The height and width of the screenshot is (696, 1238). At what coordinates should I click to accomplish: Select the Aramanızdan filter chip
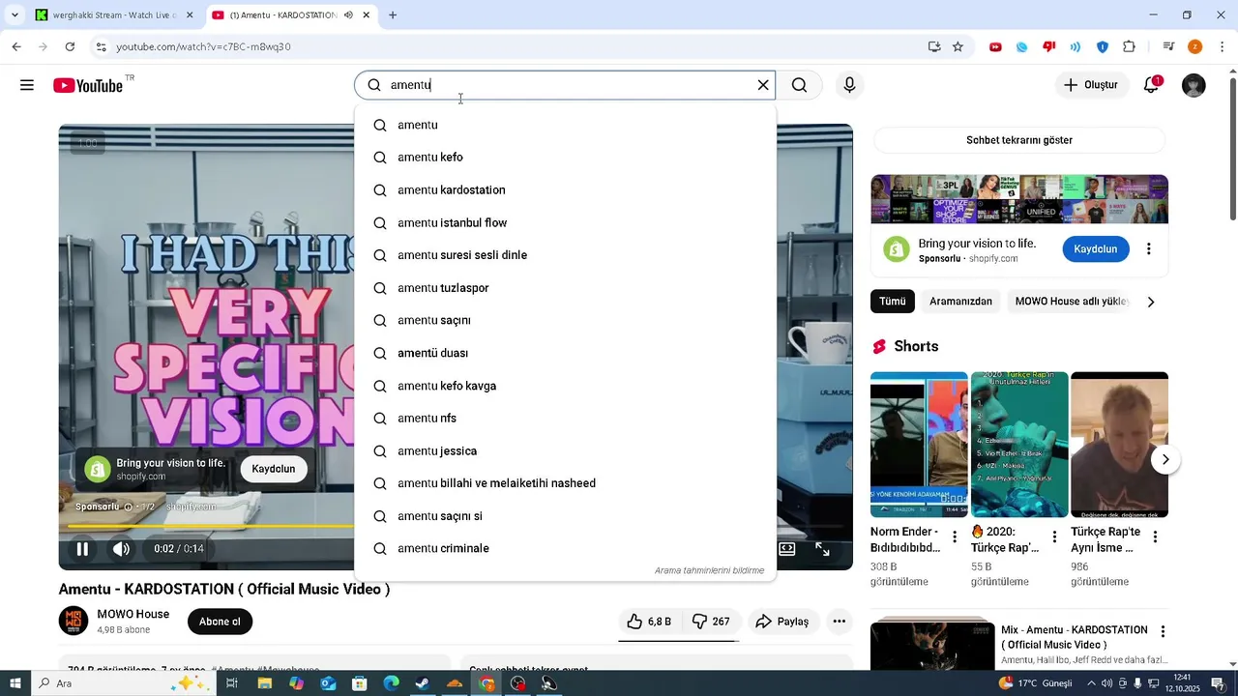(960, 302)
